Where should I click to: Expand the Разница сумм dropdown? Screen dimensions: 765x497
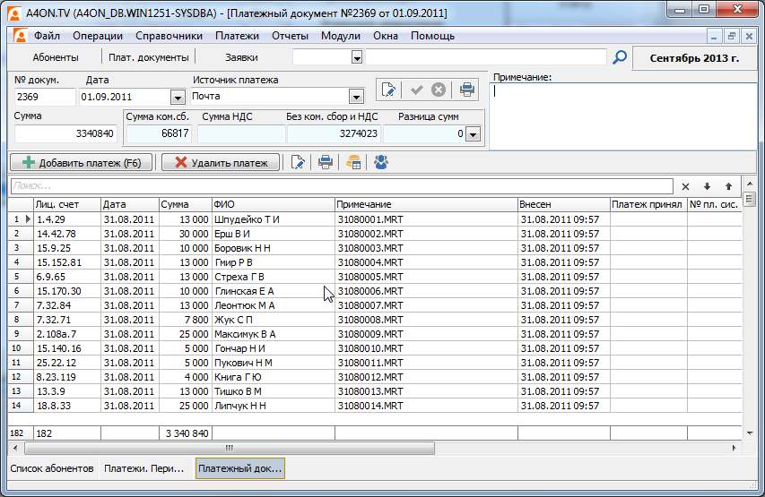pyautogui.click(x=473, y=134)
